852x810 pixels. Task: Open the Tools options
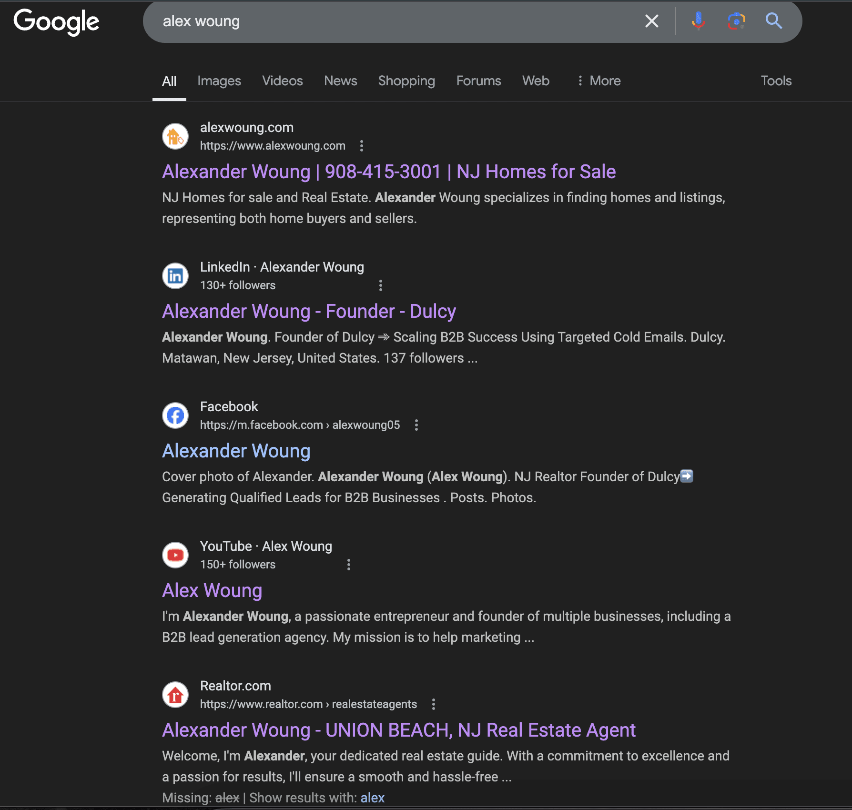tap(776, 81)
